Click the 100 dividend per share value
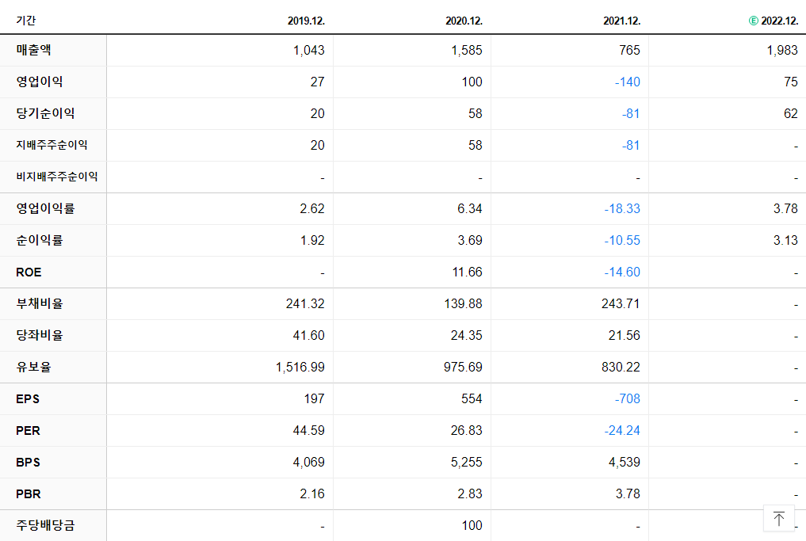Screen dimensions: 806x541 point(472,526)
